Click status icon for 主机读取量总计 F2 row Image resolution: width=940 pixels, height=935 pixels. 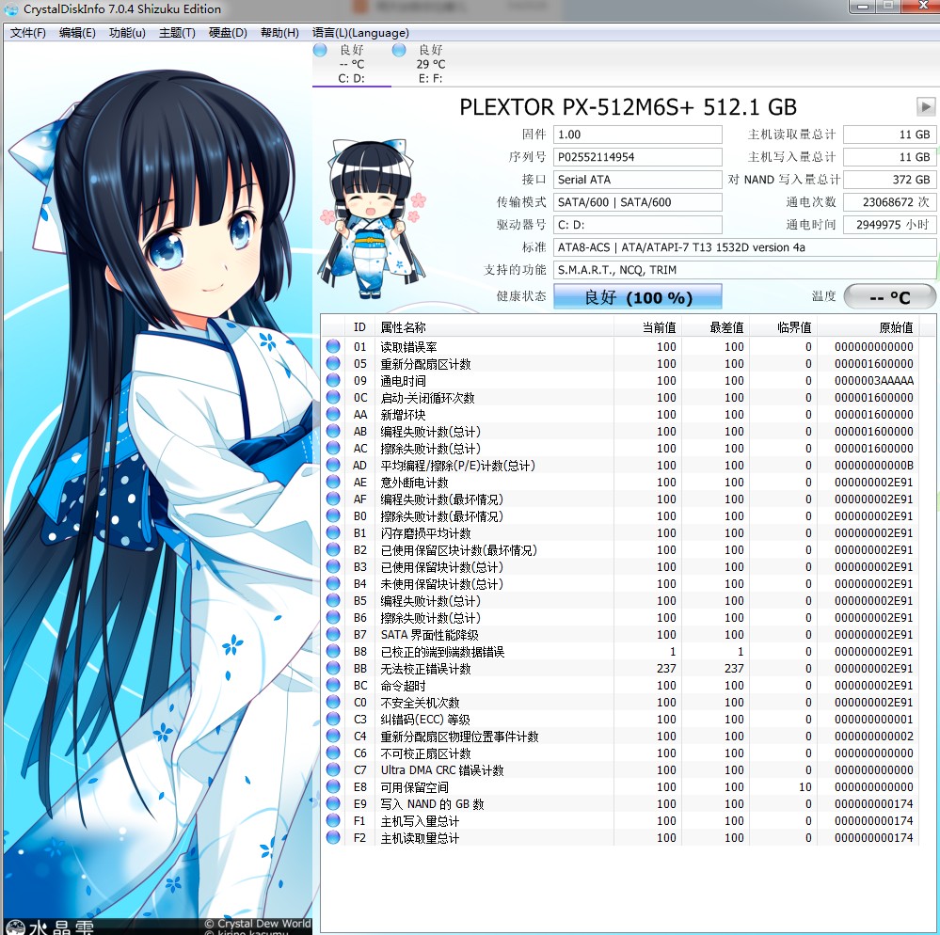pyautogui.click(x=333, y=837)
